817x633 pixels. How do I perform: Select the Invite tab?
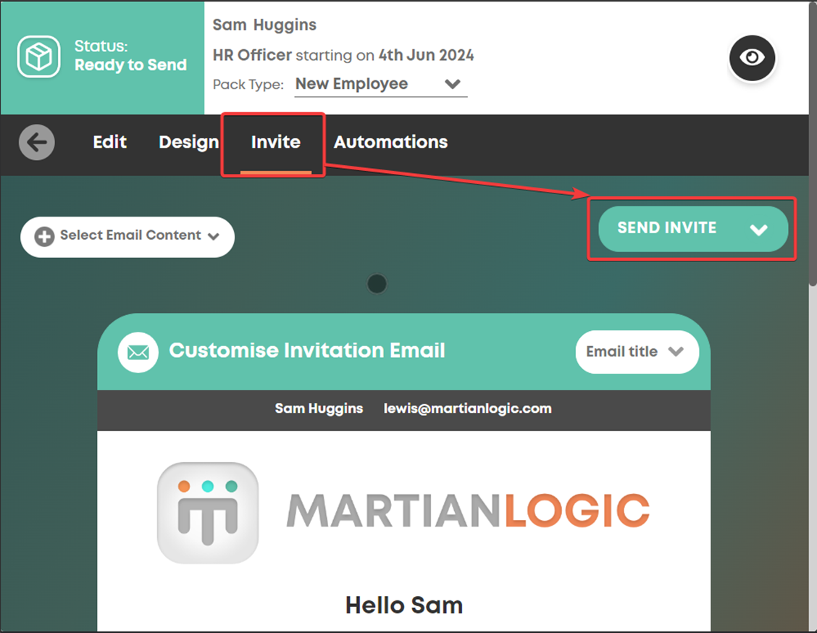(x=276, y=142)
